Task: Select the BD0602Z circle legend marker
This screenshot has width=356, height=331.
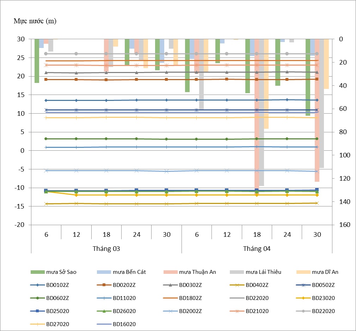Action: [x=37, y=298]
